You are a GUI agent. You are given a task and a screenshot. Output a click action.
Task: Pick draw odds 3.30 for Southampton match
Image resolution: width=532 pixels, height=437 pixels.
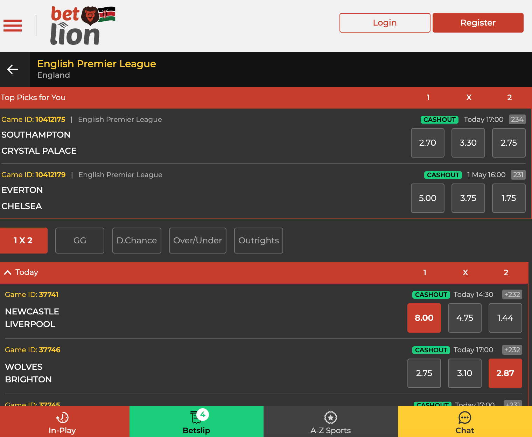click(468, 143)
